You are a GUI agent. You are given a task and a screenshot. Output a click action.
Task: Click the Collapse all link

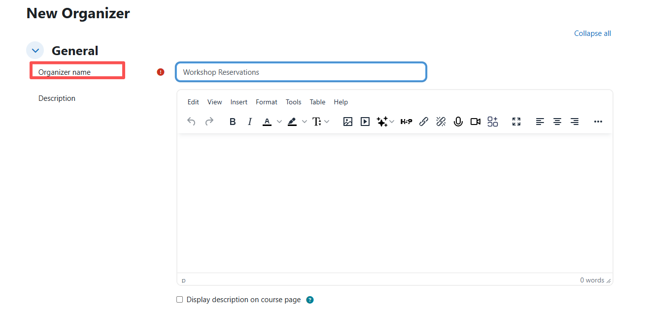(x=592, y=33)
